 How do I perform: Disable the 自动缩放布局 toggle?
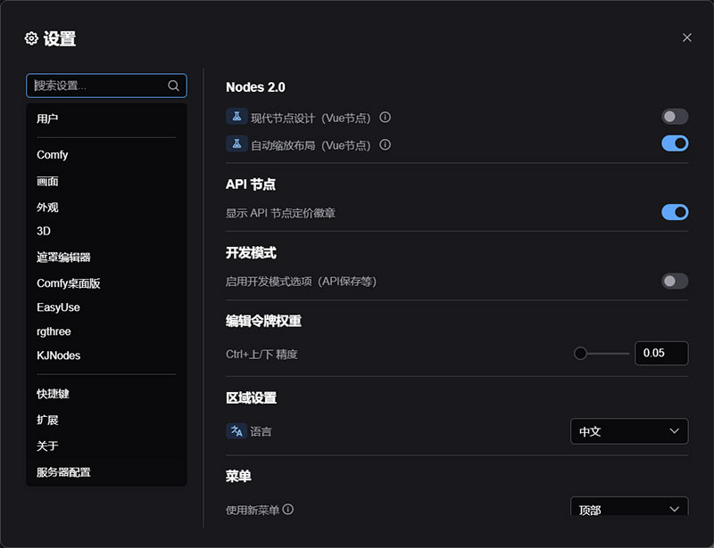point(674,143)
